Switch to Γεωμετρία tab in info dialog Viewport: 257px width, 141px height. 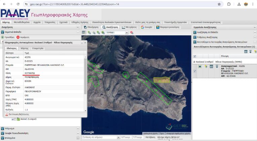point(38,48)
